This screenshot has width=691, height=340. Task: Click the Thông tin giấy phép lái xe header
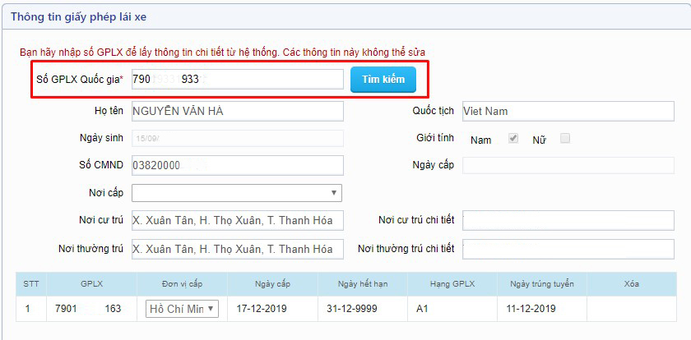pos(80,16)
